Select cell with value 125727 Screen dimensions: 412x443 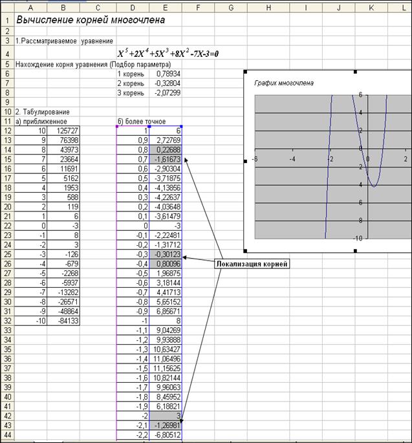[x=63, y=131]
